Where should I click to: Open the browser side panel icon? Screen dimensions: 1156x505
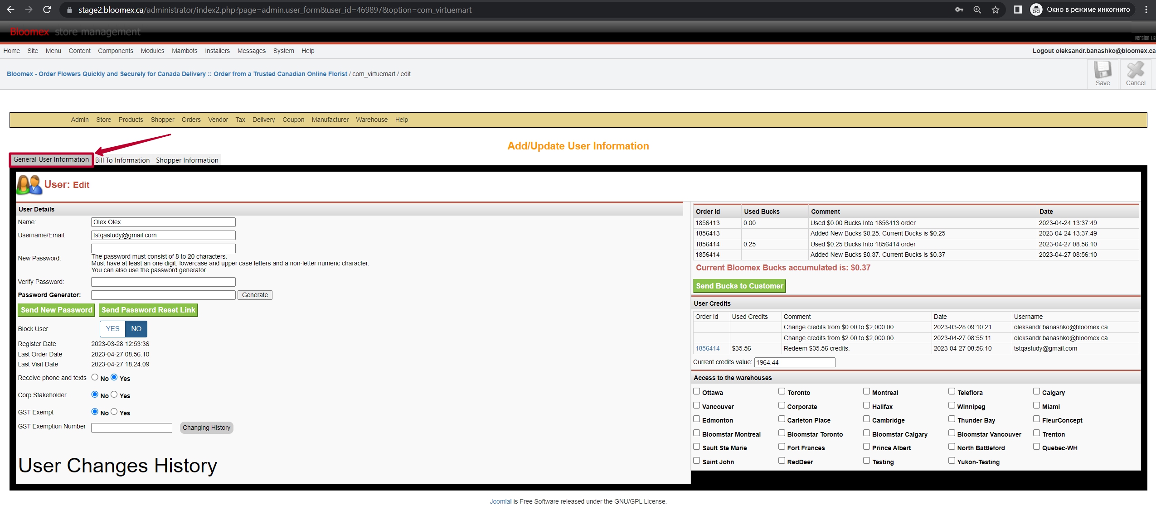pos(1018,10)
